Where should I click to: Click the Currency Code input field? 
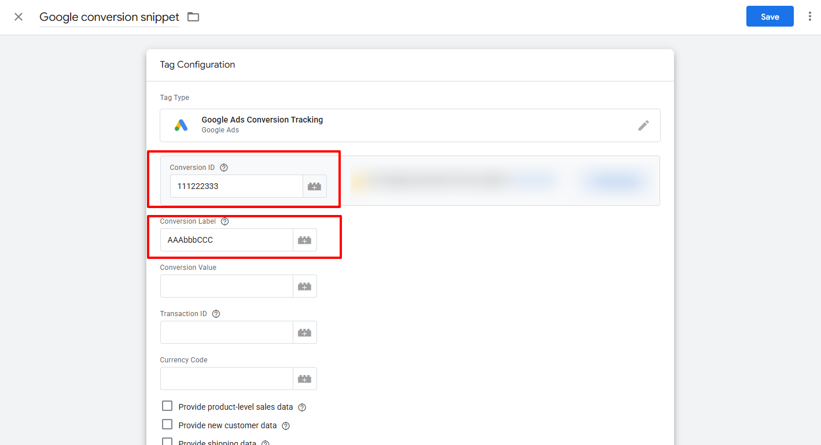[x=227, y=379]
